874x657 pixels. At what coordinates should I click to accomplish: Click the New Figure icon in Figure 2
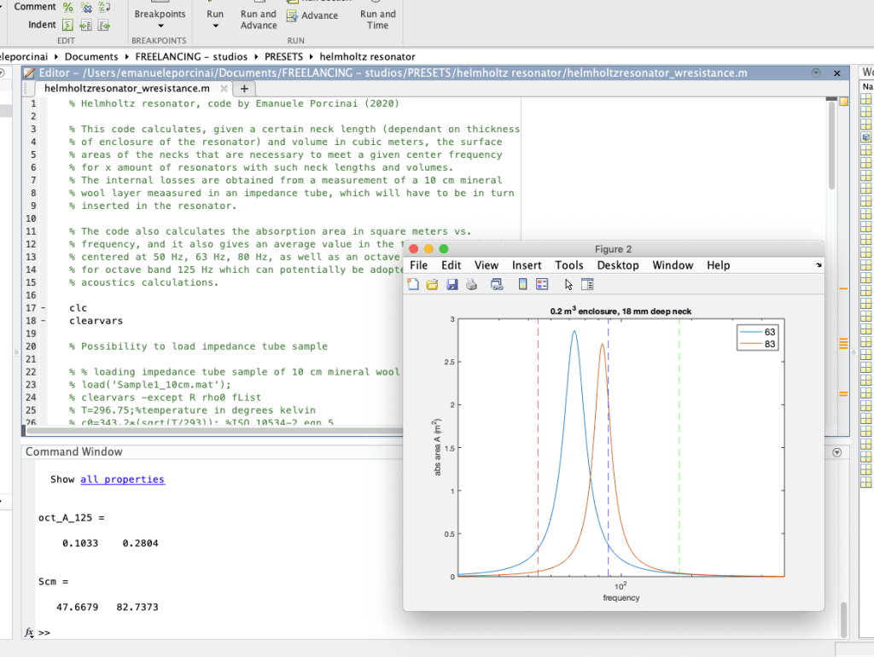coord(413,285)
